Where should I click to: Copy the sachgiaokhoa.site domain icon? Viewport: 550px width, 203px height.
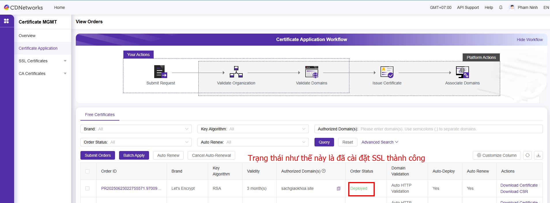[338, 189]
